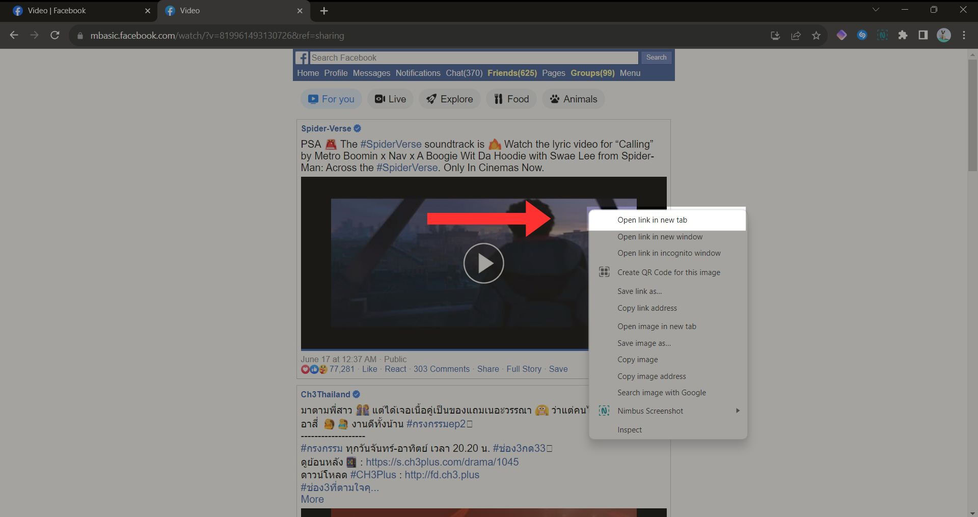Click the Nimbus Screenshot extension toolbar icon
The height and width of the screenshot is (517, 978).
882,35
